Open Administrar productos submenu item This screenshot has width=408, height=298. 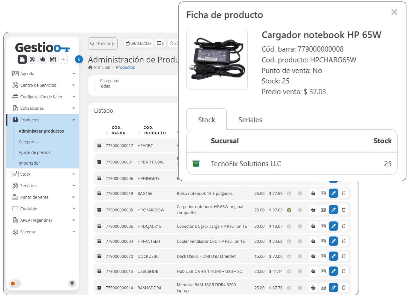41,131
